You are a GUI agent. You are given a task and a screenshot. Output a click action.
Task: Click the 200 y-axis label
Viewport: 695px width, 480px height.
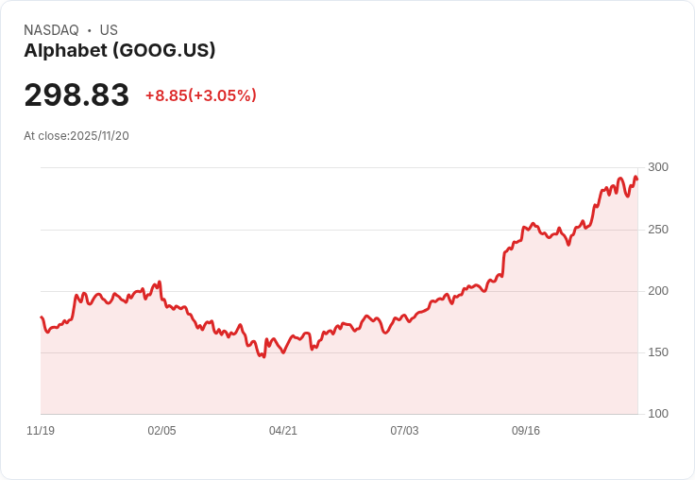(658, 291)
